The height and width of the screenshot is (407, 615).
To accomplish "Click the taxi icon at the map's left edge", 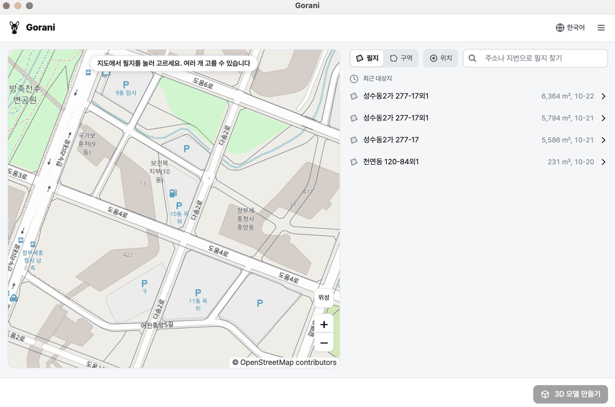I will point(14,298).
